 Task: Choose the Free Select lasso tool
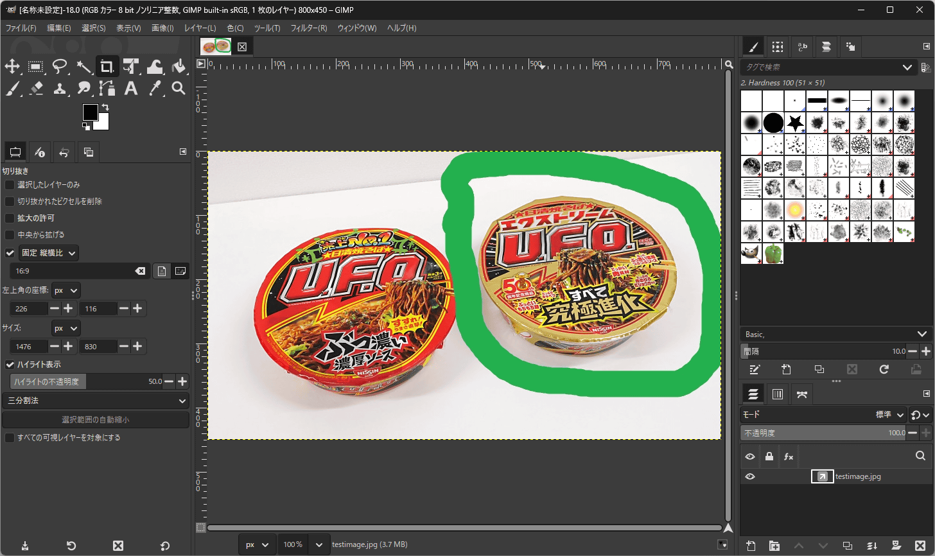click(60, 66)
